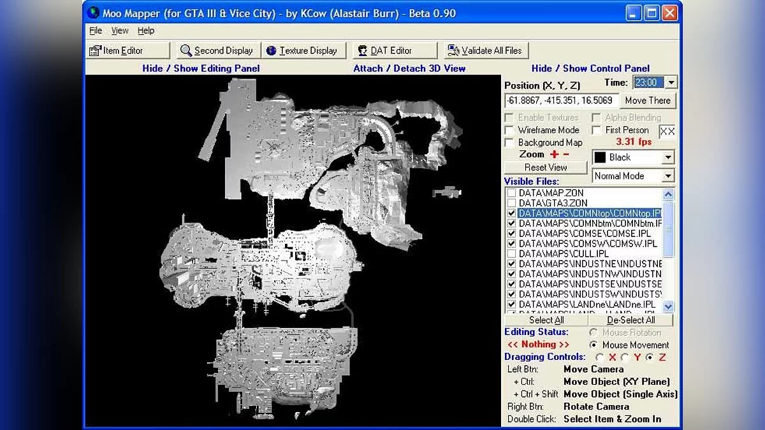Zoom in using the red plus icon

tap(553, 154)
